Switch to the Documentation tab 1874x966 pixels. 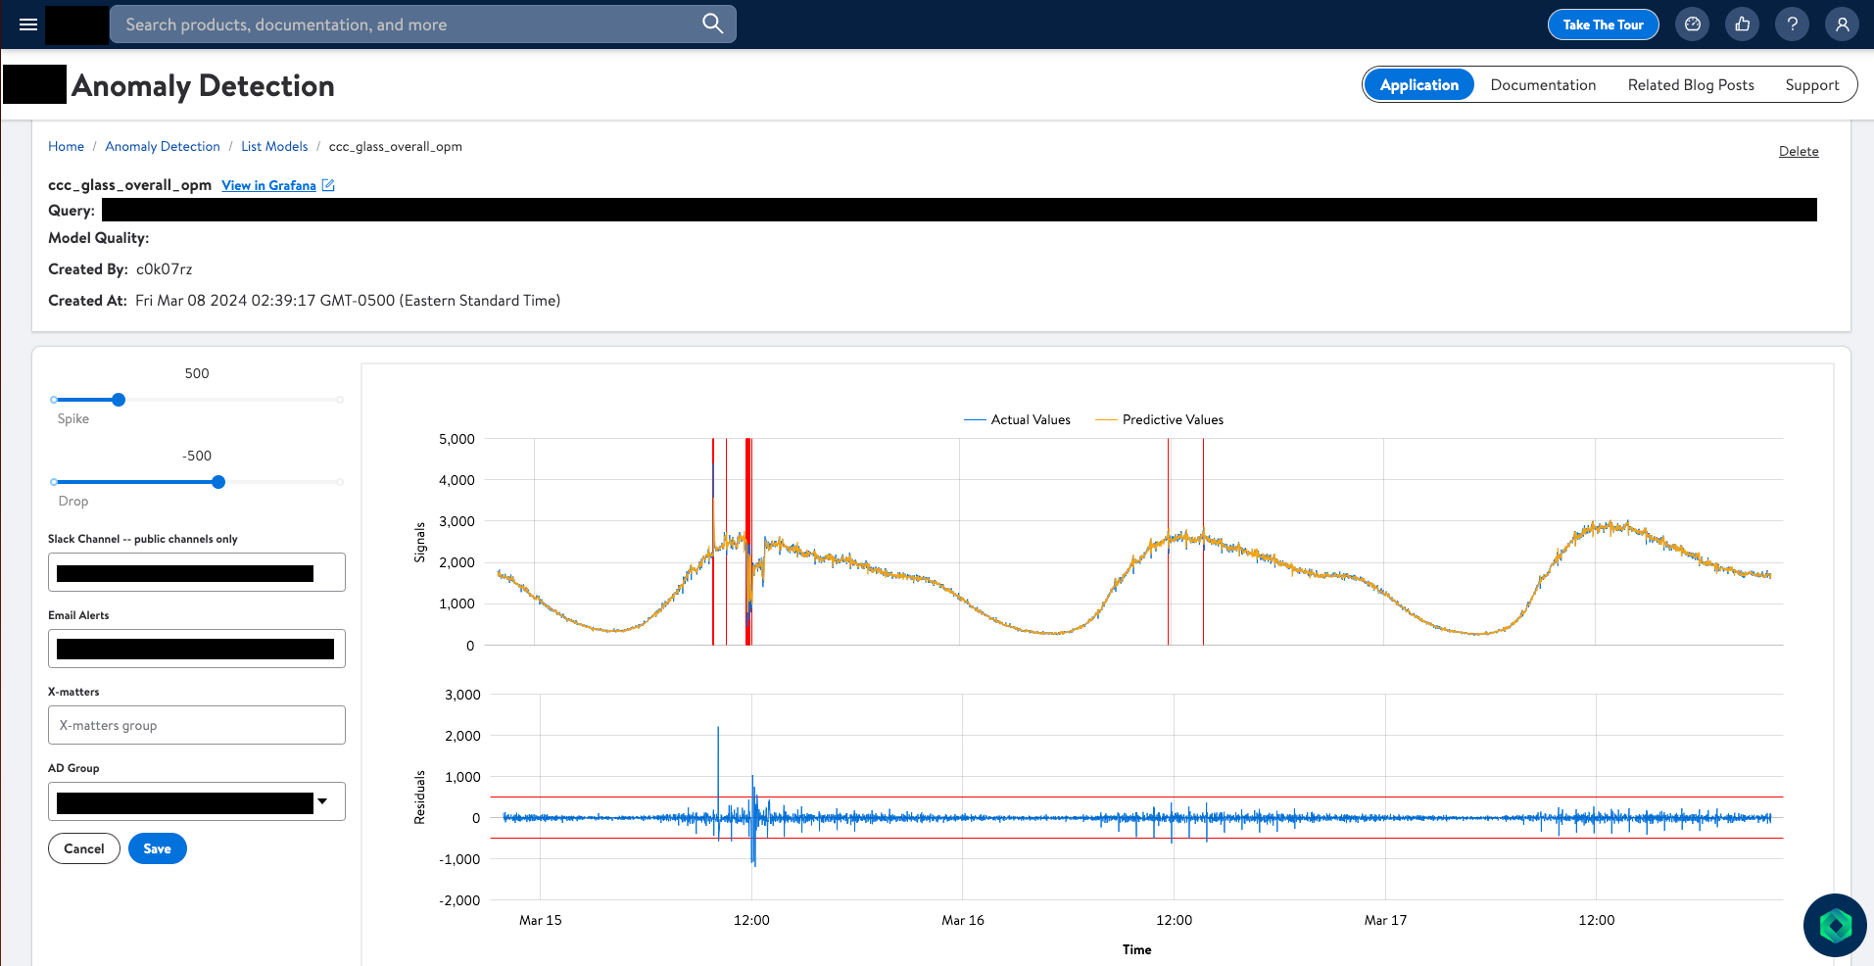click(x=1543, y=85)
